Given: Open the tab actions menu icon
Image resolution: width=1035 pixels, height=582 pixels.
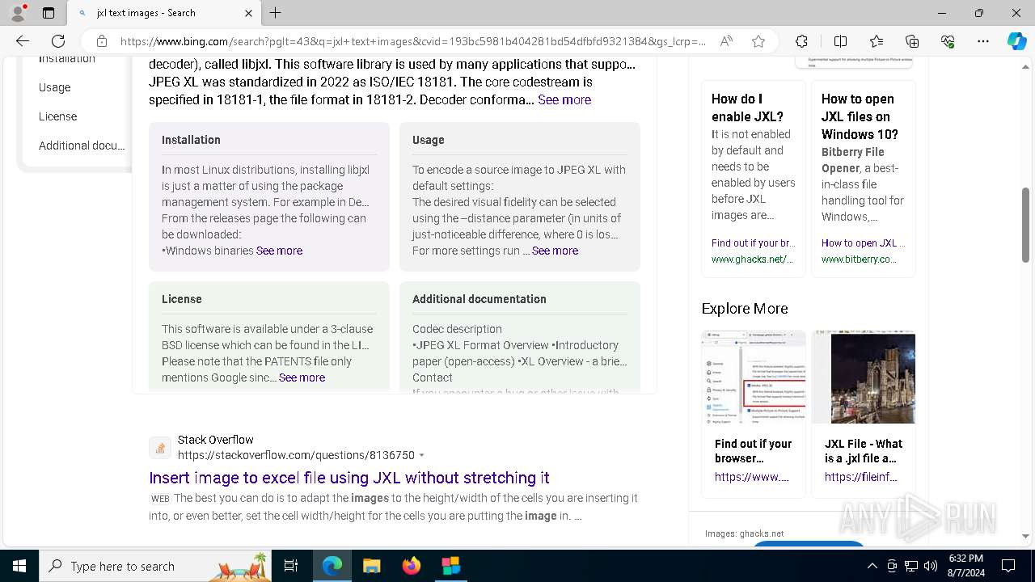Looking at the screenshot, I should [x=49, y=13].
